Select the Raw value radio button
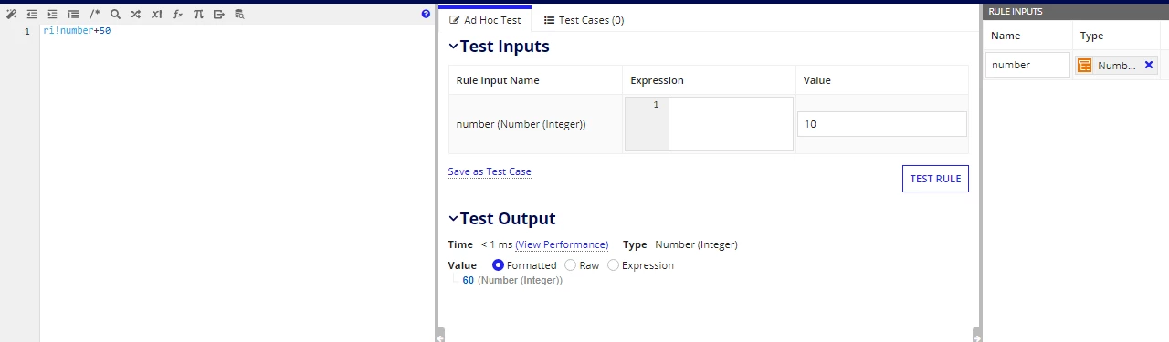1169x342 pixels. [570, 265]
